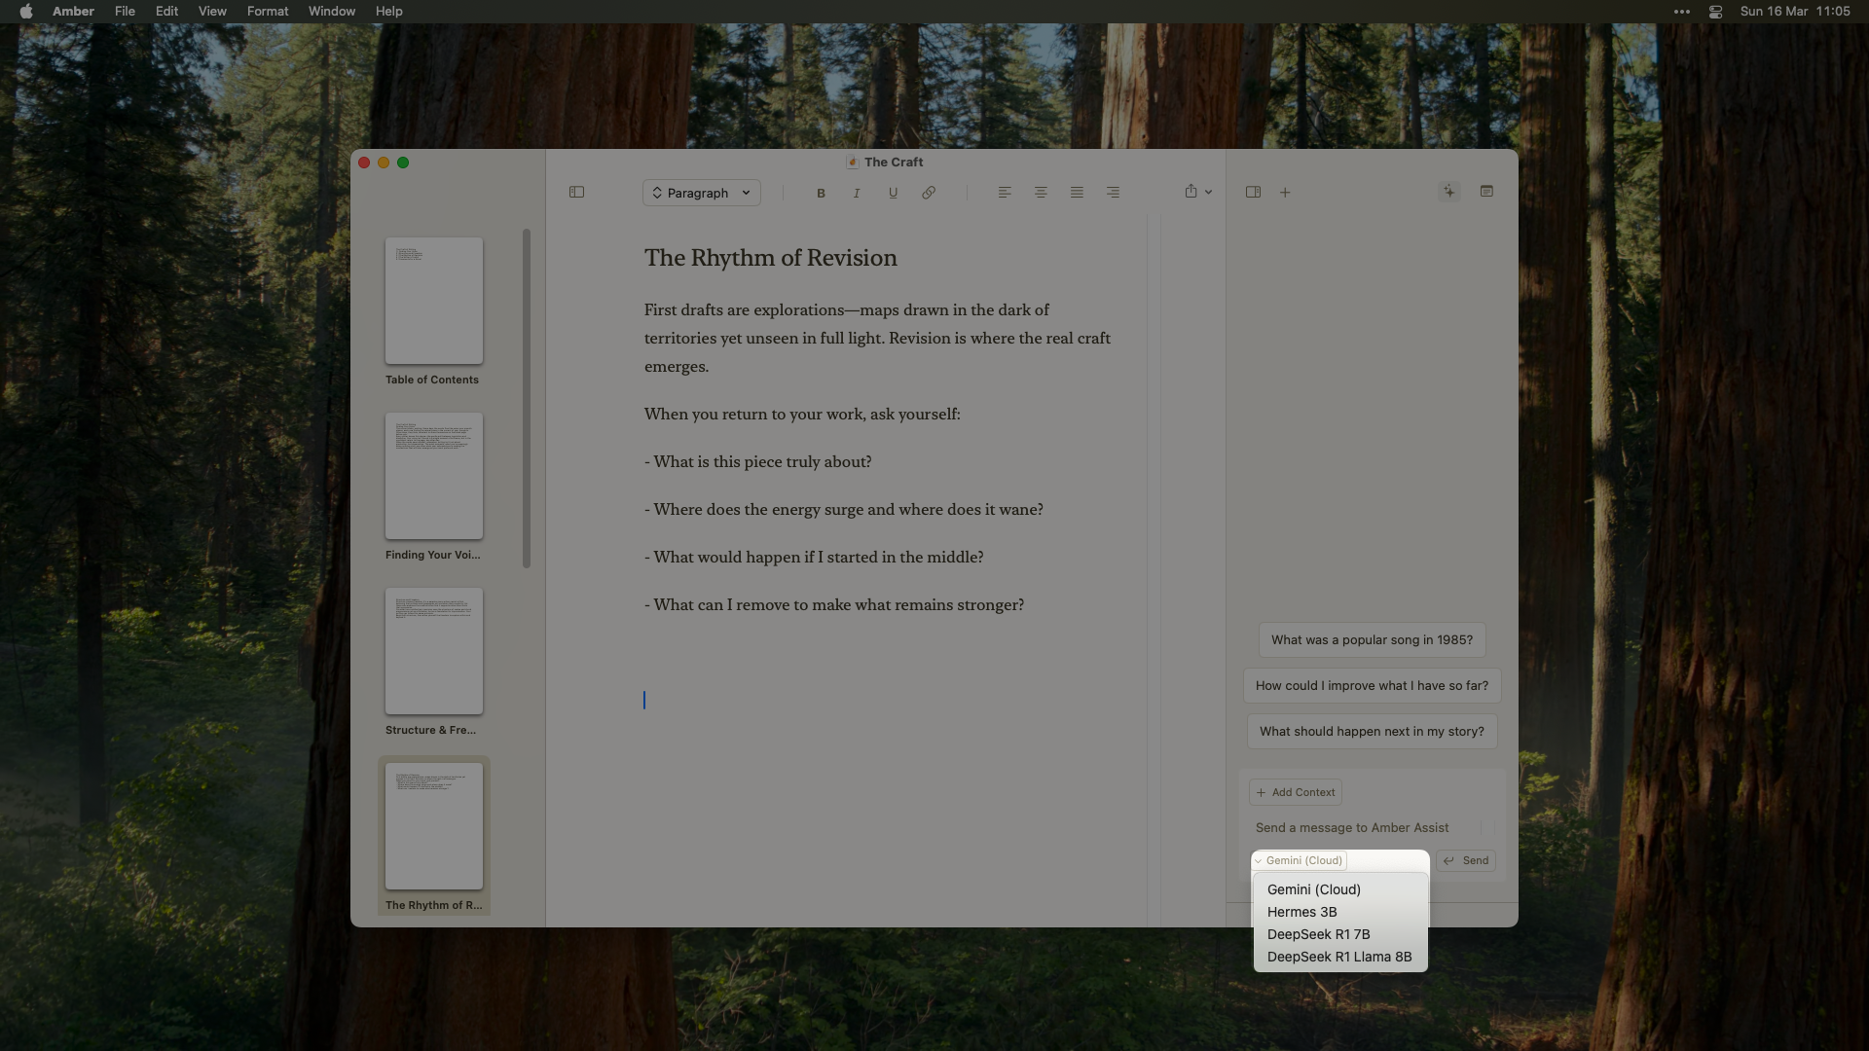Image resolution: width=1869 pixels, height=1051 pixels.
Task: Toggle the right-hand panel visibility
Action: click(x=1253, y=192)
